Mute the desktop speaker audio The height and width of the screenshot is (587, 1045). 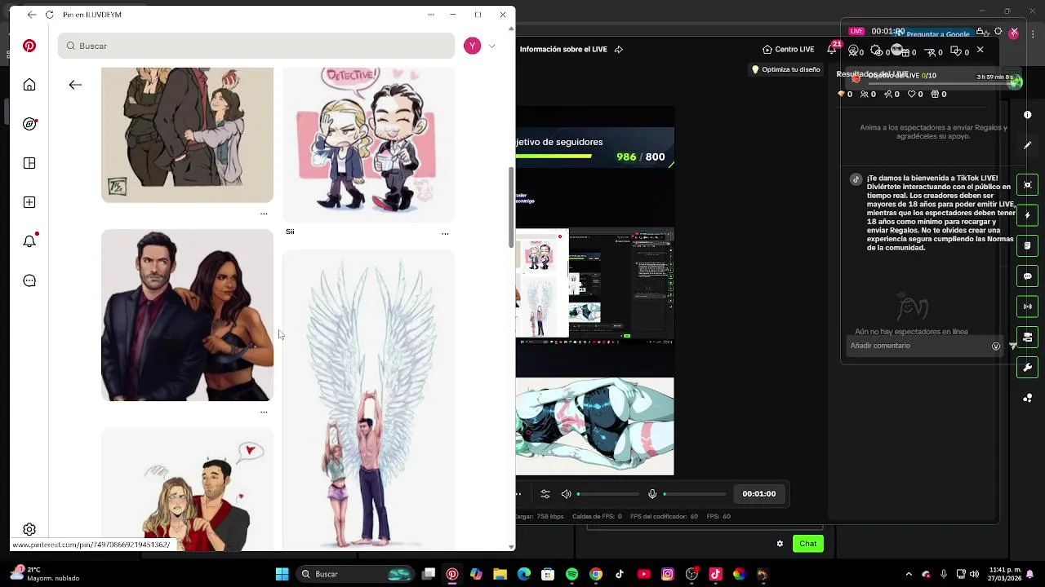click(x=566, y=494)
